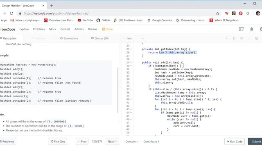
Task: Open the Which SF Neighborhood bookmark
Action: [224, 20]
